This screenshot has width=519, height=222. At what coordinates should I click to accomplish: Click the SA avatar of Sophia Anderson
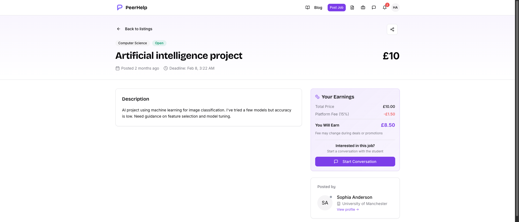325,203
